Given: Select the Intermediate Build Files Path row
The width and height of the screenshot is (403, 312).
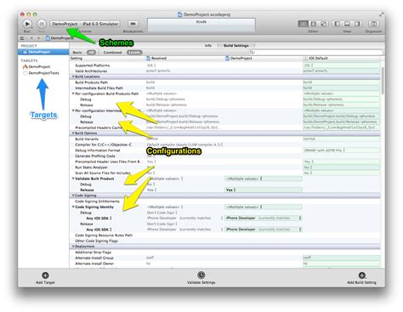Looking at the screenshot, I should click(x=225, y=88).
